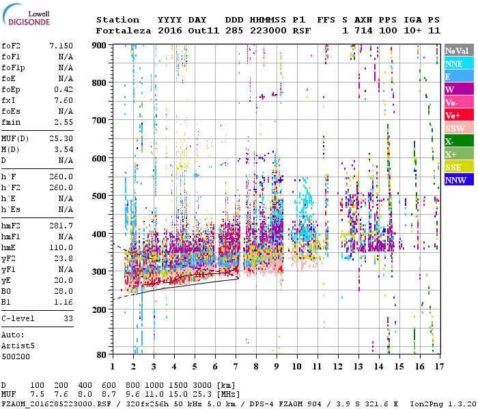Select the NNE cyan legend swatch
This screenshot has height=409, width=478.
[459, 63]
